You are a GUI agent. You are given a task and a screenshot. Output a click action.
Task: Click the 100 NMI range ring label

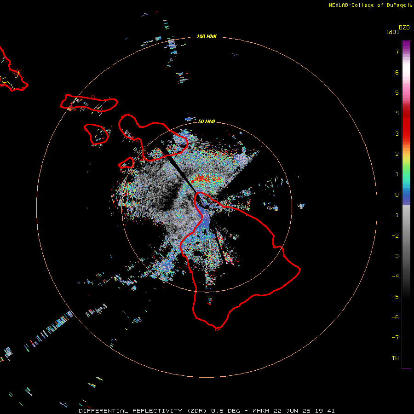tap(207, 36)
